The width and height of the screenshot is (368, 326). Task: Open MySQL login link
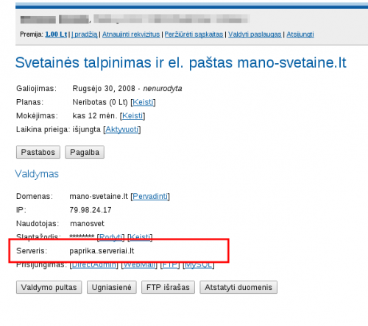[199, 265]
